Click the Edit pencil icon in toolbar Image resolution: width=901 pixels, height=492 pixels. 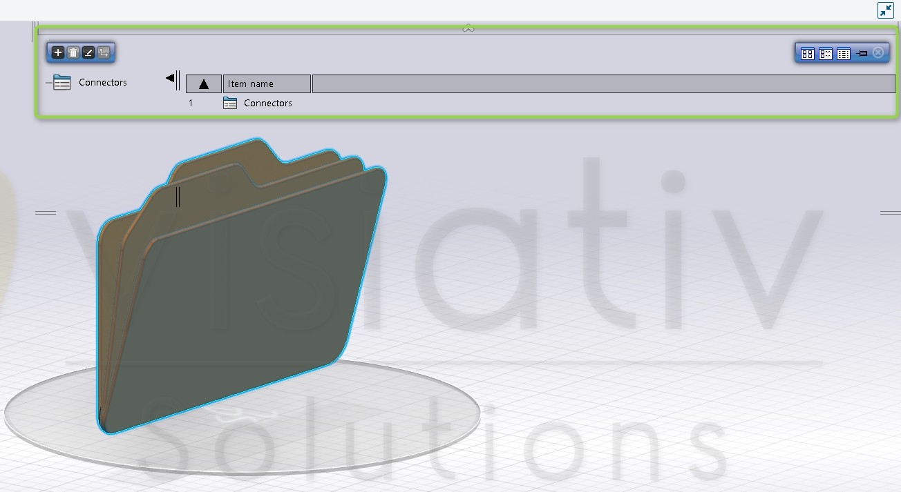[x=88, y=52]
